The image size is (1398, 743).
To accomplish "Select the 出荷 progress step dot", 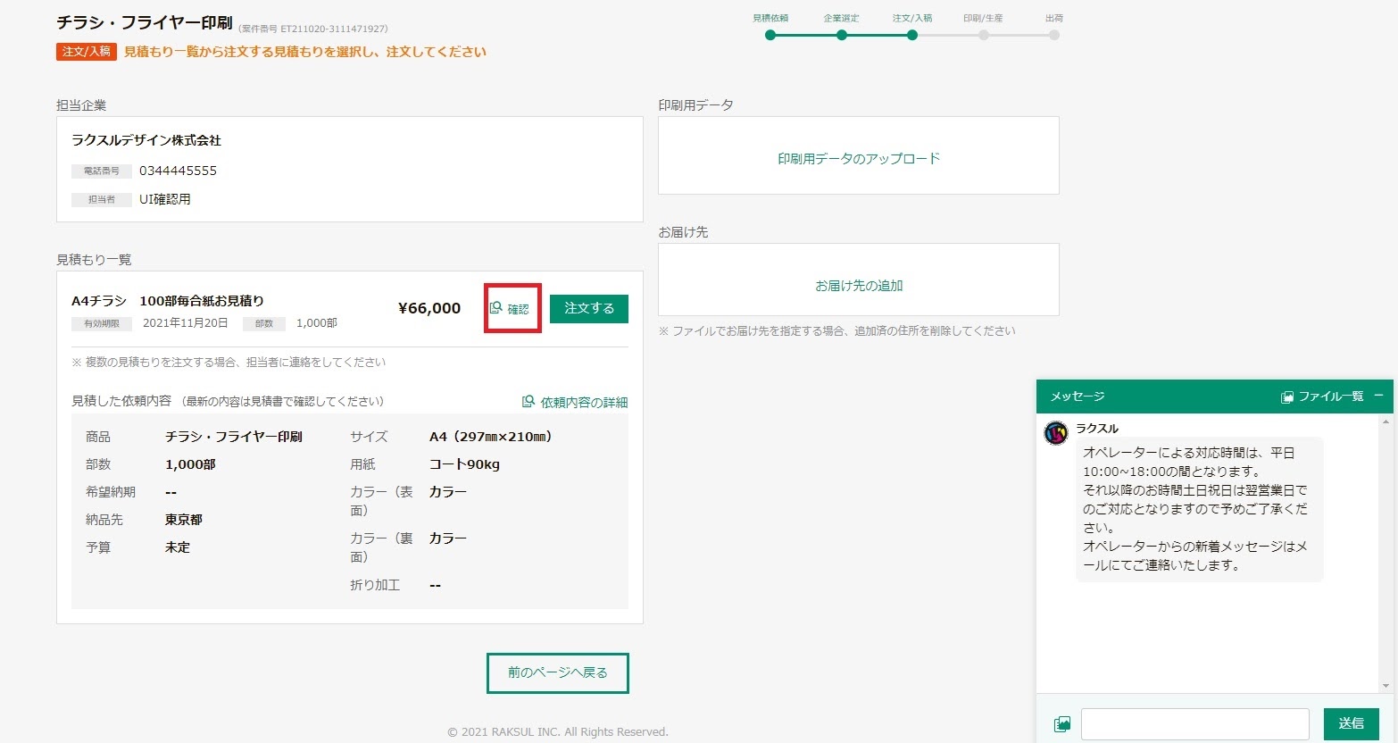I will click(1054, 36).
